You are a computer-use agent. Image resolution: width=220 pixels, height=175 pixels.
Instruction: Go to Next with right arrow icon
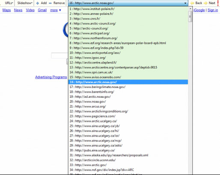point(205,3)
